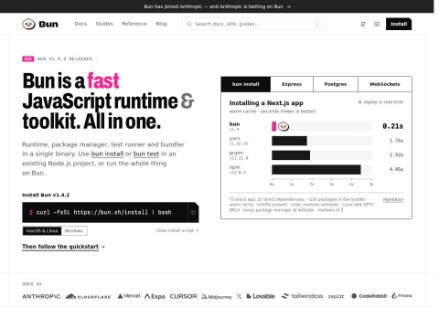Switch to the Express tab
This screenshot has width=439, height=329.
292,84
